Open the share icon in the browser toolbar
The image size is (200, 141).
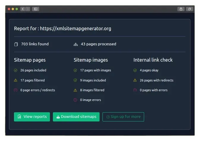181,9
